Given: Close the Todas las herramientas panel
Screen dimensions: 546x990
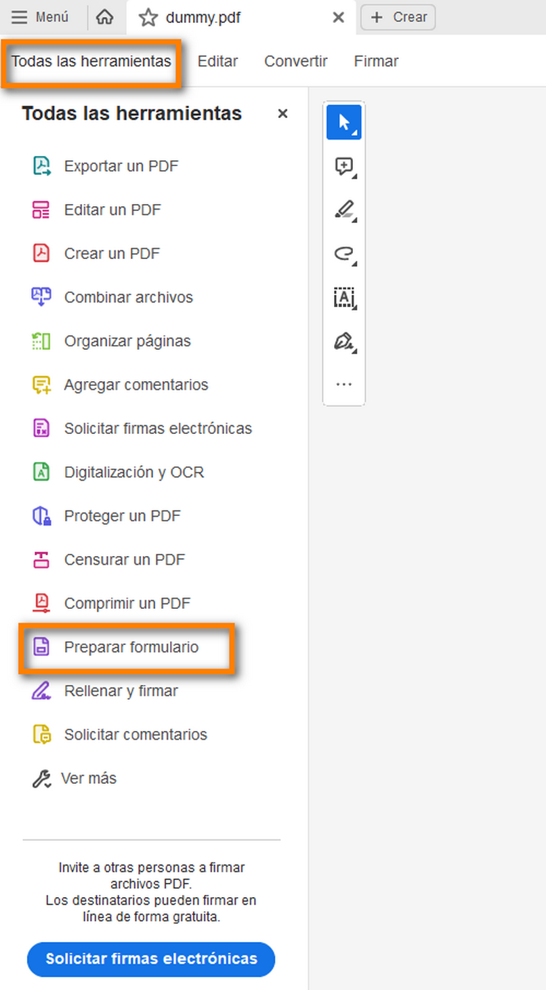Looking at the screenshot, I should coord(282,113).
